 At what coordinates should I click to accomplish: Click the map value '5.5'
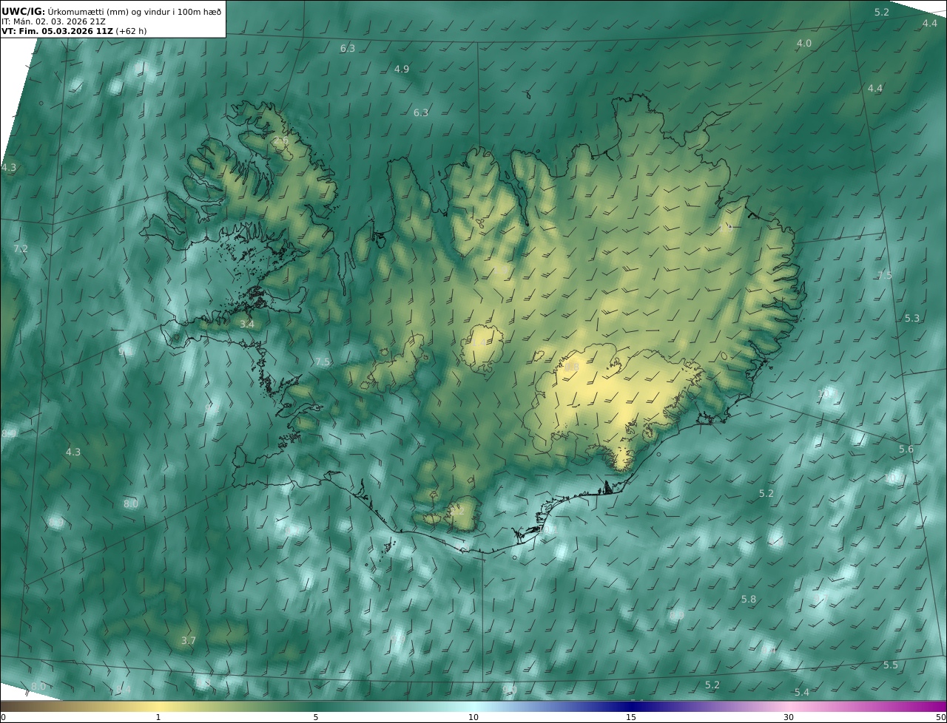[x=891, y=665]
